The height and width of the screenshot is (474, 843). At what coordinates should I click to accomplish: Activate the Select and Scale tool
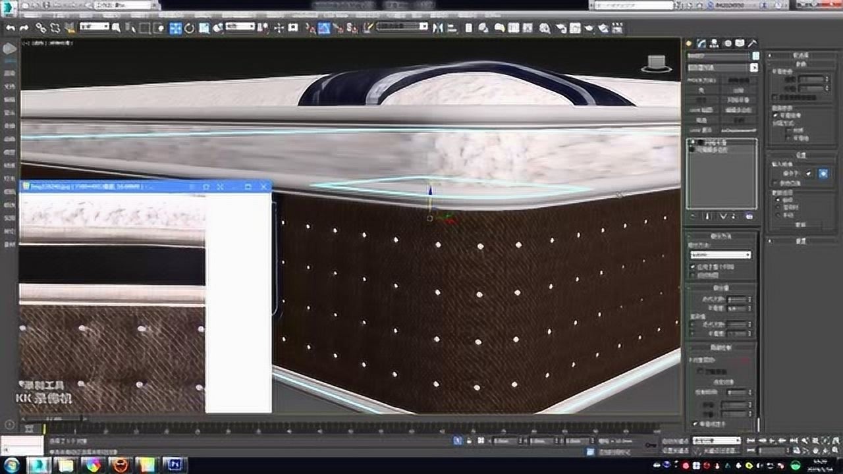[x=204, y=28]
